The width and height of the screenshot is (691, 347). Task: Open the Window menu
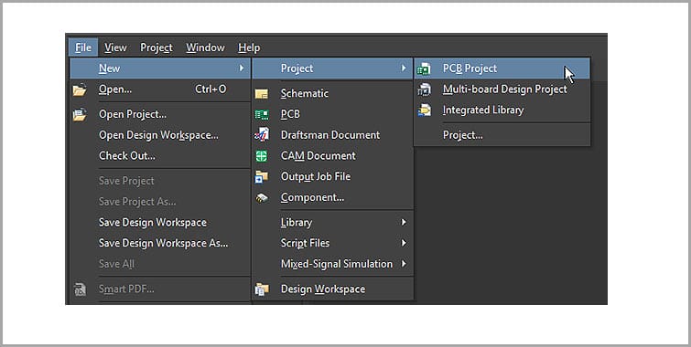point(205,47)
